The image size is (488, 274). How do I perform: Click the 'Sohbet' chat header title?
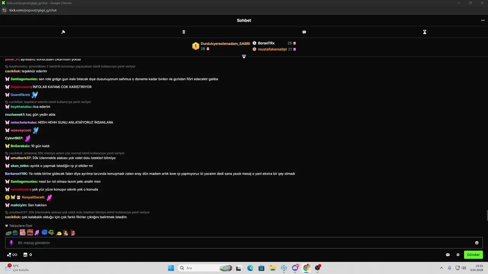click(244, 21)
